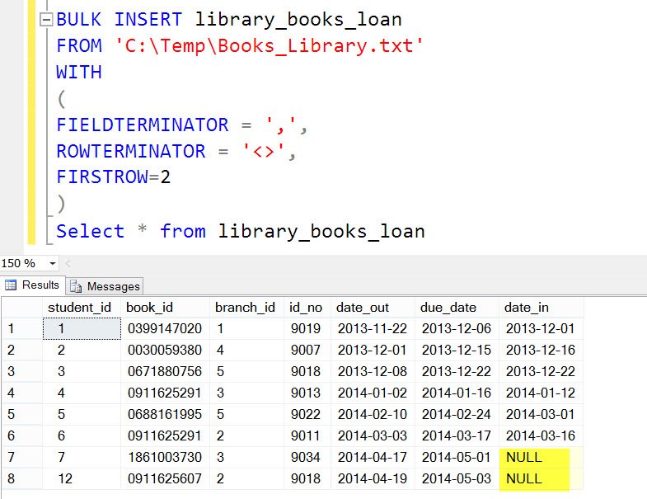Click the WITH keyword in the query
The width and height of the screenshot is (647, 499).
pyautogui.click(x=79, y=73)
